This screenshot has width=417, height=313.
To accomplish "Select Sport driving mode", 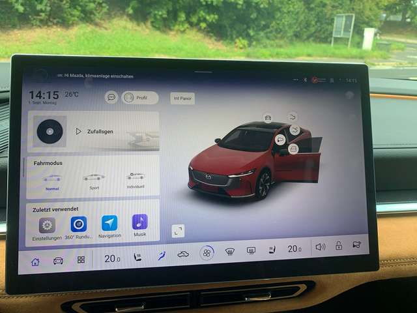I will click(94, 179).
